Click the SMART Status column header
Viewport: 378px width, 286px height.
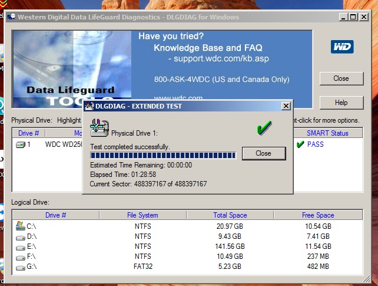(327, 133)
